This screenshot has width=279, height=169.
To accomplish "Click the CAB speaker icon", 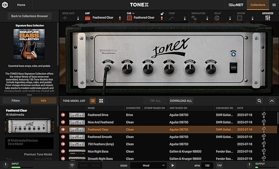I will (129, 18).
